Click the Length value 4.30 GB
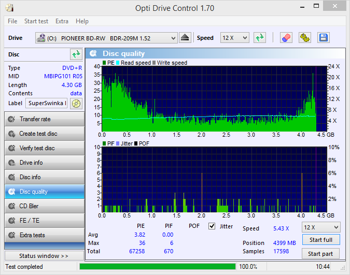The image size is (350, 275). [72, 85]
